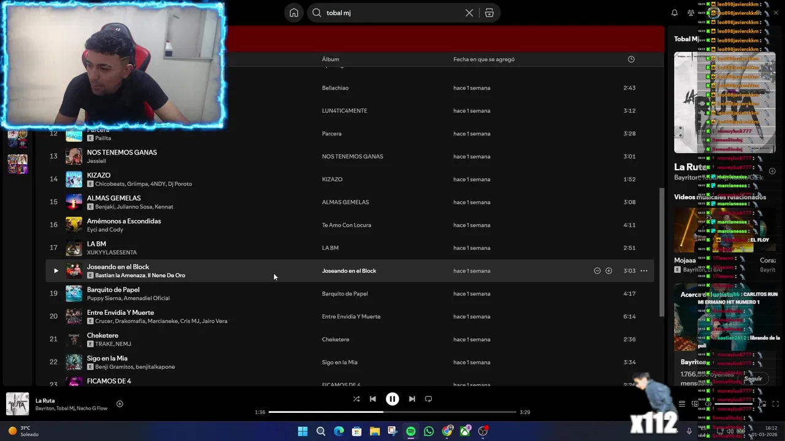Open Windows taskbar Search
Viewport: 785px width, 441px height.
(321, 431)
